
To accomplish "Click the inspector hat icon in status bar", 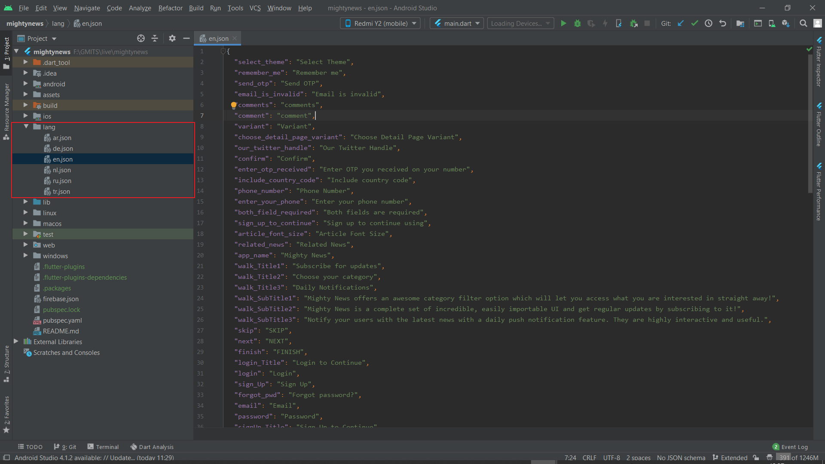I will [x=770, y=458].
